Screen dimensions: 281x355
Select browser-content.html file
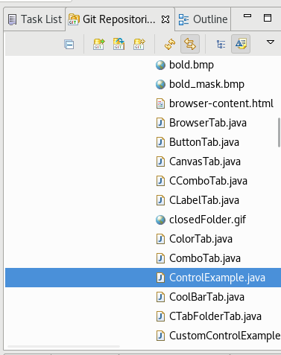point(221,103)
